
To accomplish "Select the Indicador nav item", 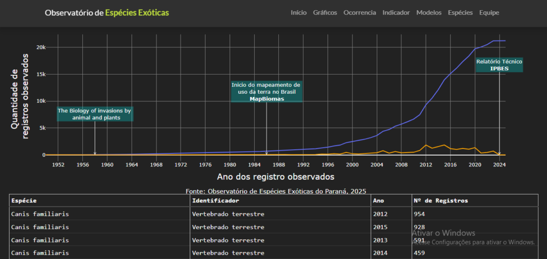I will point(396,13).
